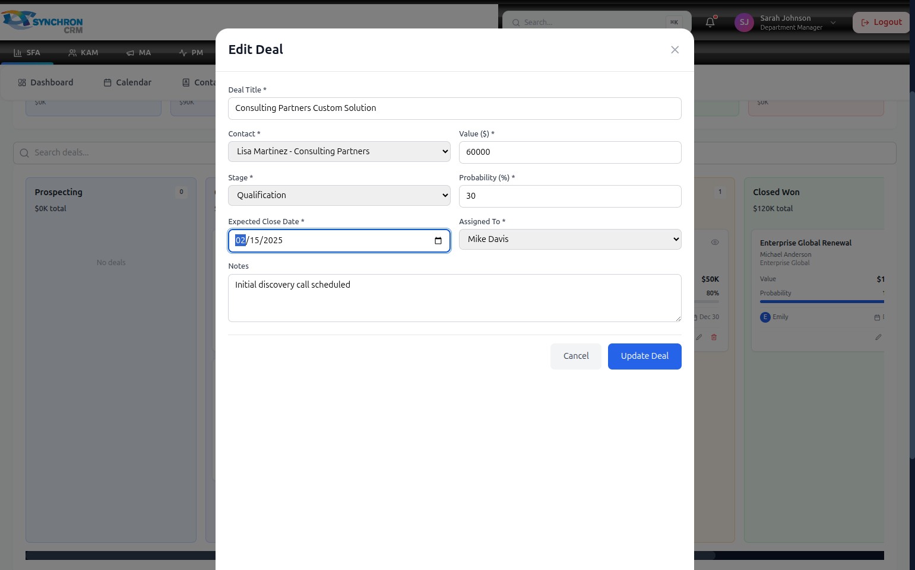Click the KAM people icon

[72, 53]
